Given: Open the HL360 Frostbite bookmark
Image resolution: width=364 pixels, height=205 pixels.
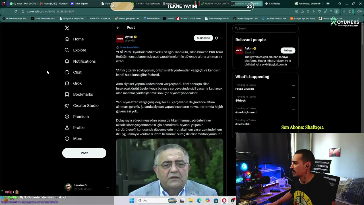Looking at the screenshot, I should tap(15, 19).
